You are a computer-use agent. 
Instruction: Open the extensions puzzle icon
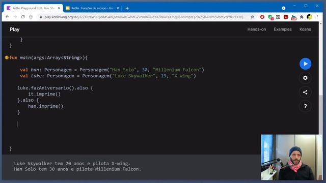pos(302,17)
